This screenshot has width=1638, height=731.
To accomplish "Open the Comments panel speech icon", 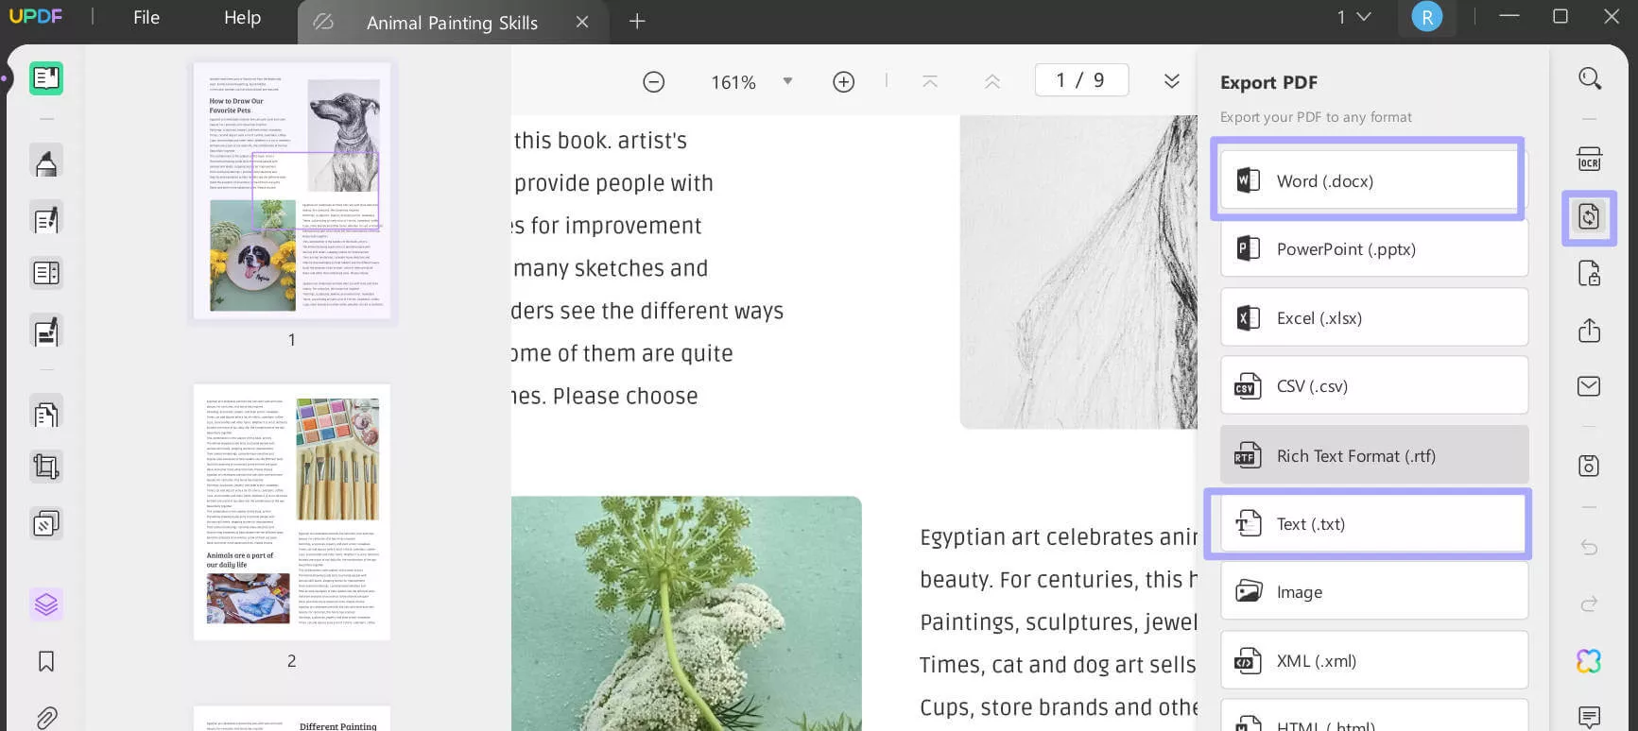I will [1590, 718].
